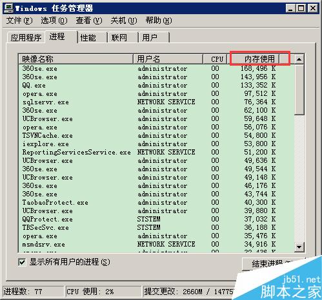Screen dimensions: 322x300
Task: Click the CPU 使用: 2% status entry
Action: coord(103,292)
